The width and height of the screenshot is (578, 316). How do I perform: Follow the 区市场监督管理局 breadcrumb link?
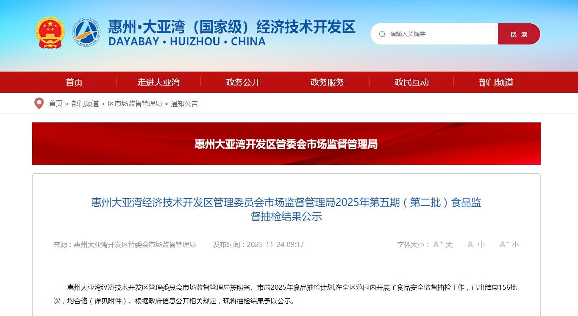click(135, 103)
